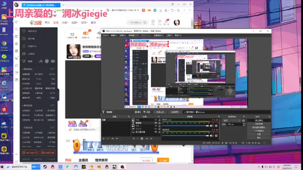Adjust the first mixer channel volume slider
Image resolution: width=303 pixels, height=170 pixels.
tap(186, 126)
